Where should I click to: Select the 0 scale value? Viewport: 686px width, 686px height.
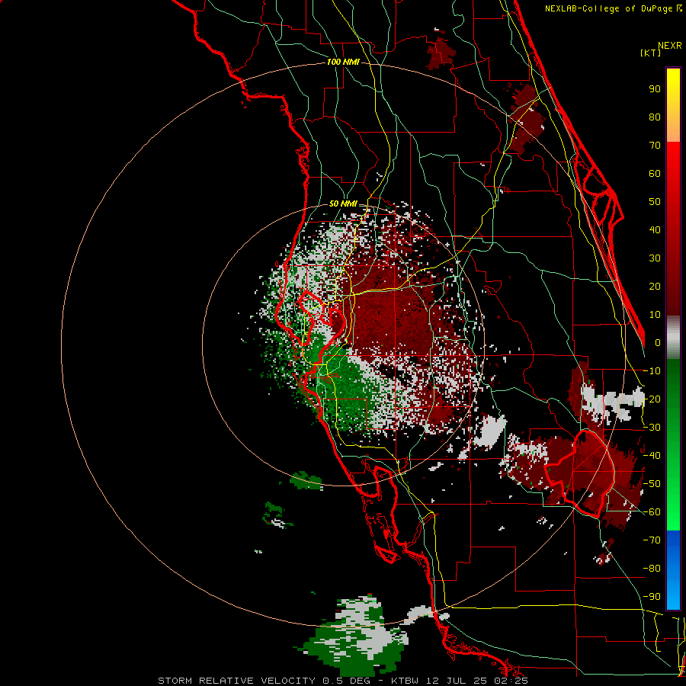point(658,342)
